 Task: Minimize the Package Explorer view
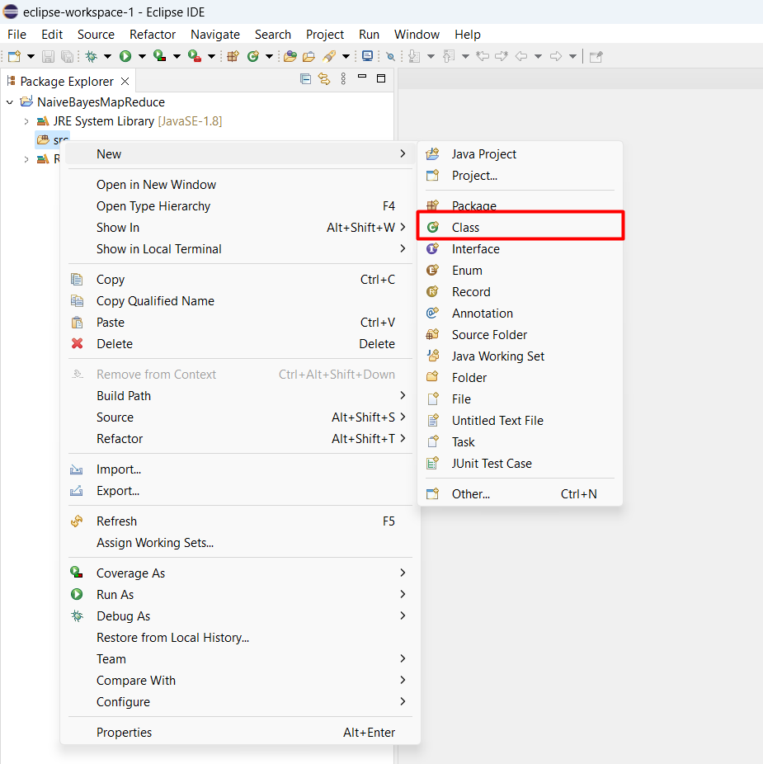[361, 79]
